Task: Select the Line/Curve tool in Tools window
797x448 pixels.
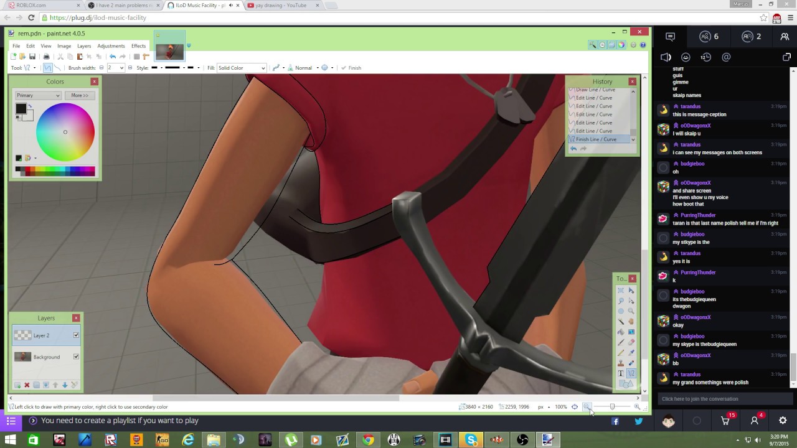Action: 631,373
